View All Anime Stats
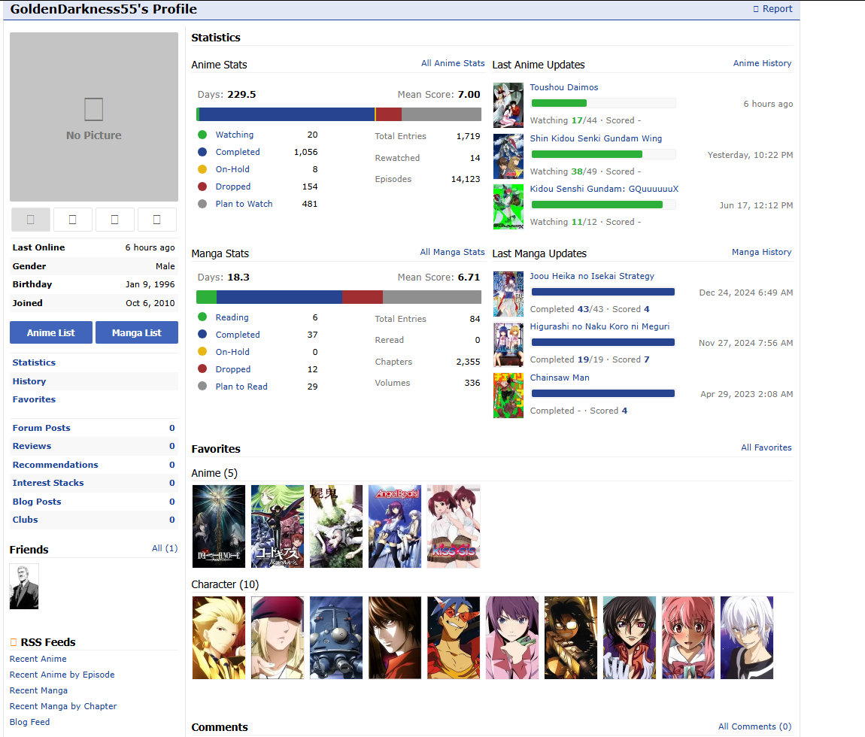 click(453, 63)
